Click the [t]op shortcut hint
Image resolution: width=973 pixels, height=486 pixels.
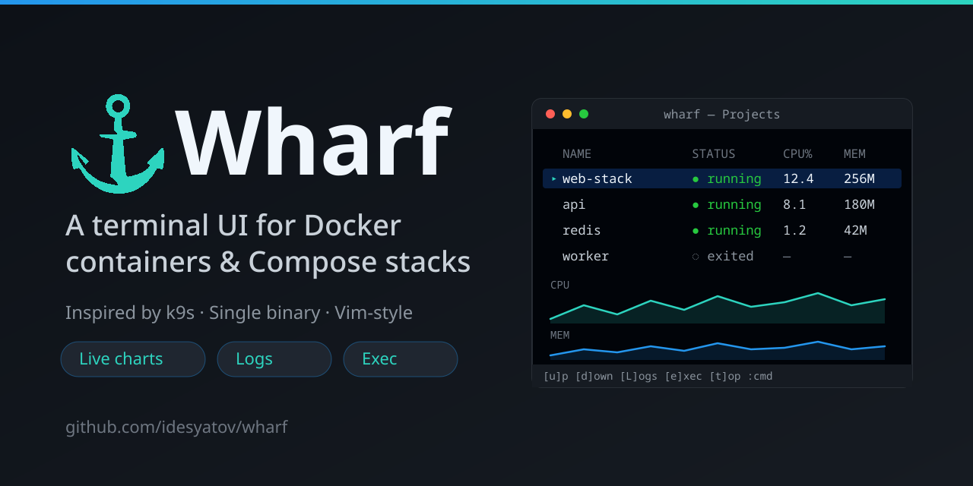pyautogui.click(x=725, y=376)
